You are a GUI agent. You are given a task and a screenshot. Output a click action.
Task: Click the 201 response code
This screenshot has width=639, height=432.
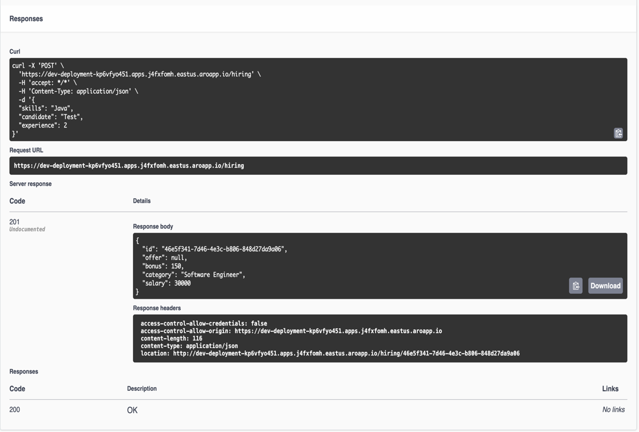[x=14, y=222]
